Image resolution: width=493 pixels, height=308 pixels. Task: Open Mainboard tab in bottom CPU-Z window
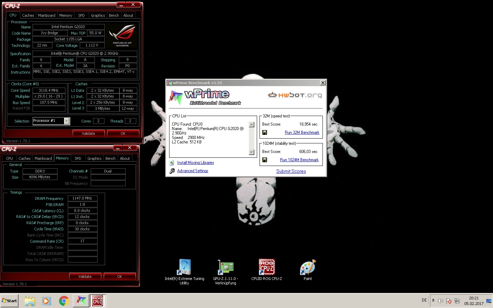(43, 158)
